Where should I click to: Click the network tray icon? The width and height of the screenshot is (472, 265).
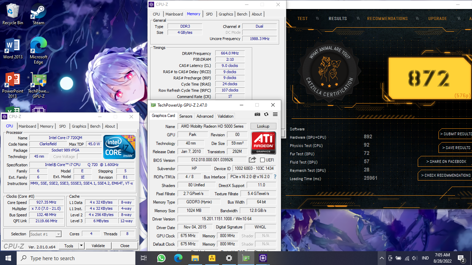pyautogui.click(x=407, y=258)
